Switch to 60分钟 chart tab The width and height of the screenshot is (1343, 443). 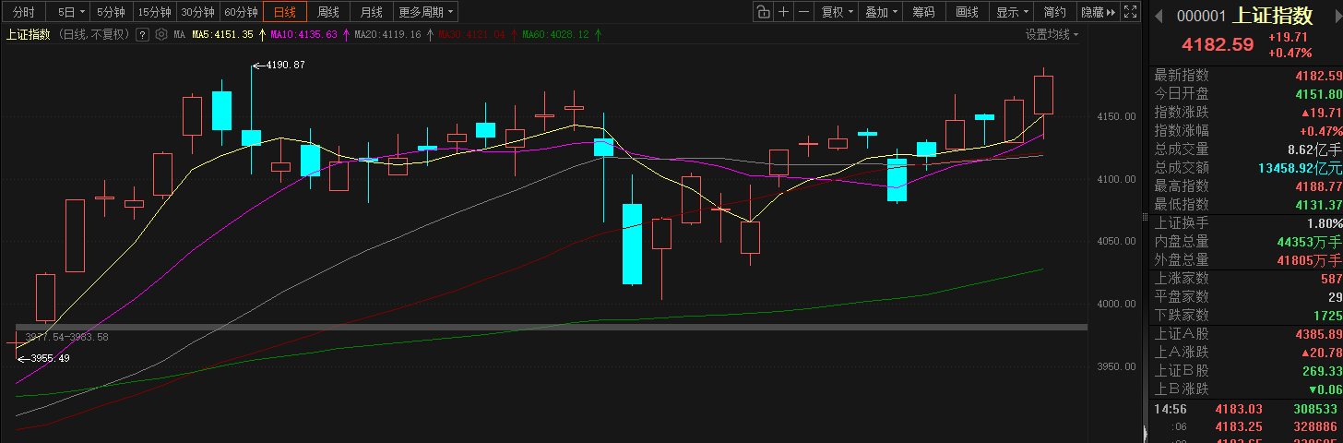point(242,12)
